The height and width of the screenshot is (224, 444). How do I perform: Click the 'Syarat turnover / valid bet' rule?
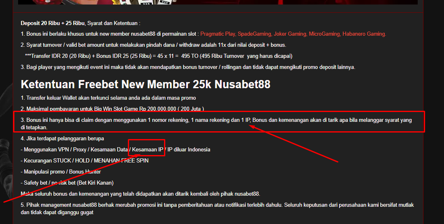click(153, 45)
